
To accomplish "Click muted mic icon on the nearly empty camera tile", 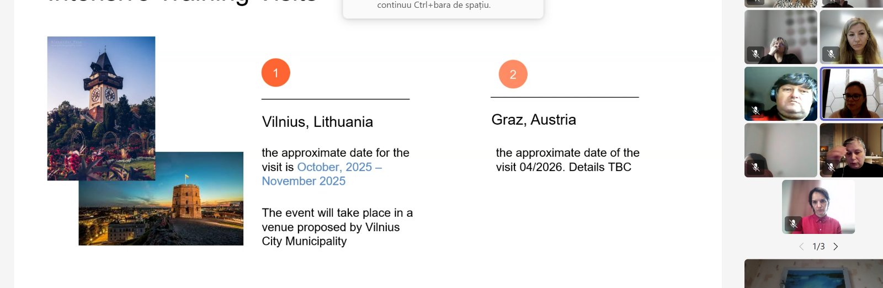I will click(756, 167).
